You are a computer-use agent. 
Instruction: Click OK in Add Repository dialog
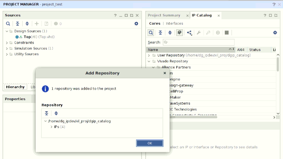pos(149,143)
